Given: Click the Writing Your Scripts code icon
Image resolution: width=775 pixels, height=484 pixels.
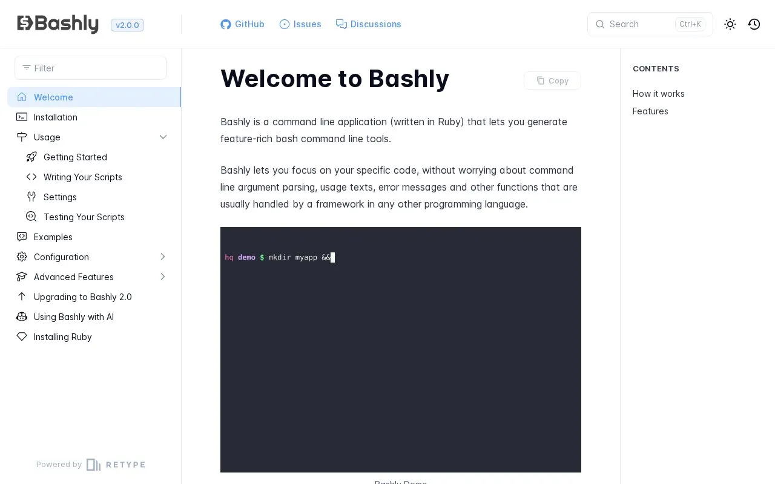Looking at the screenshot, I should (31, 177).
